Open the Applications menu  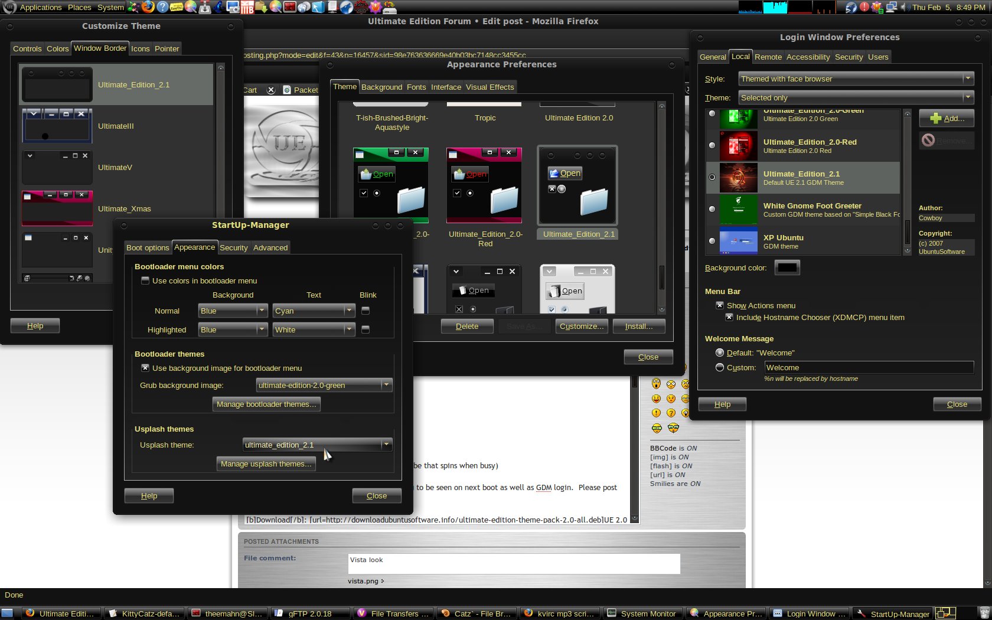41,7
